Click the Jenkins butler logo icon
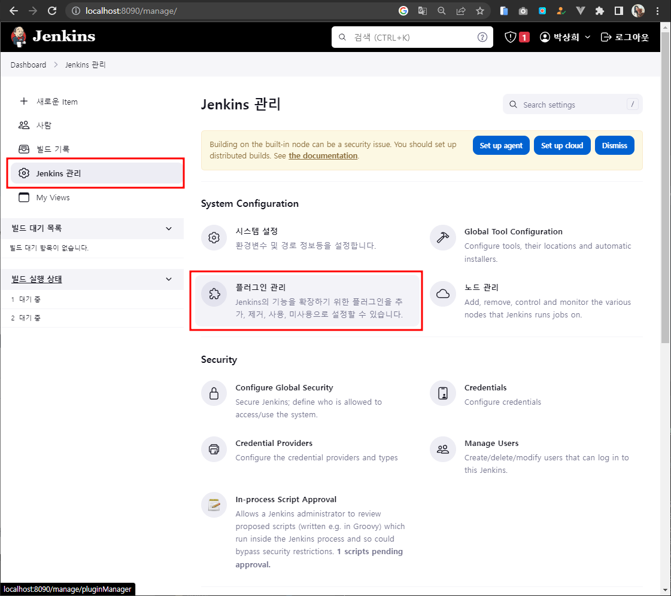 (19, 36)
